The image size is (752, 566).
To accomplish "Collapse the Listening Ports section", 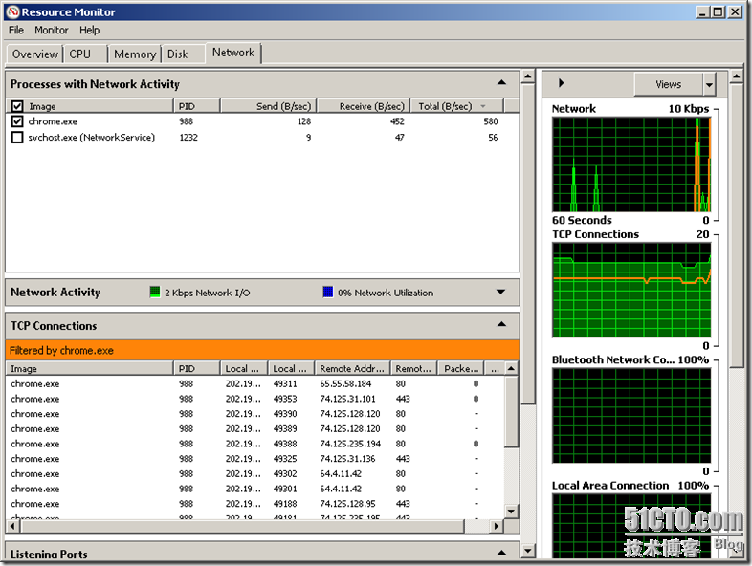I will [x=501, y=553].
